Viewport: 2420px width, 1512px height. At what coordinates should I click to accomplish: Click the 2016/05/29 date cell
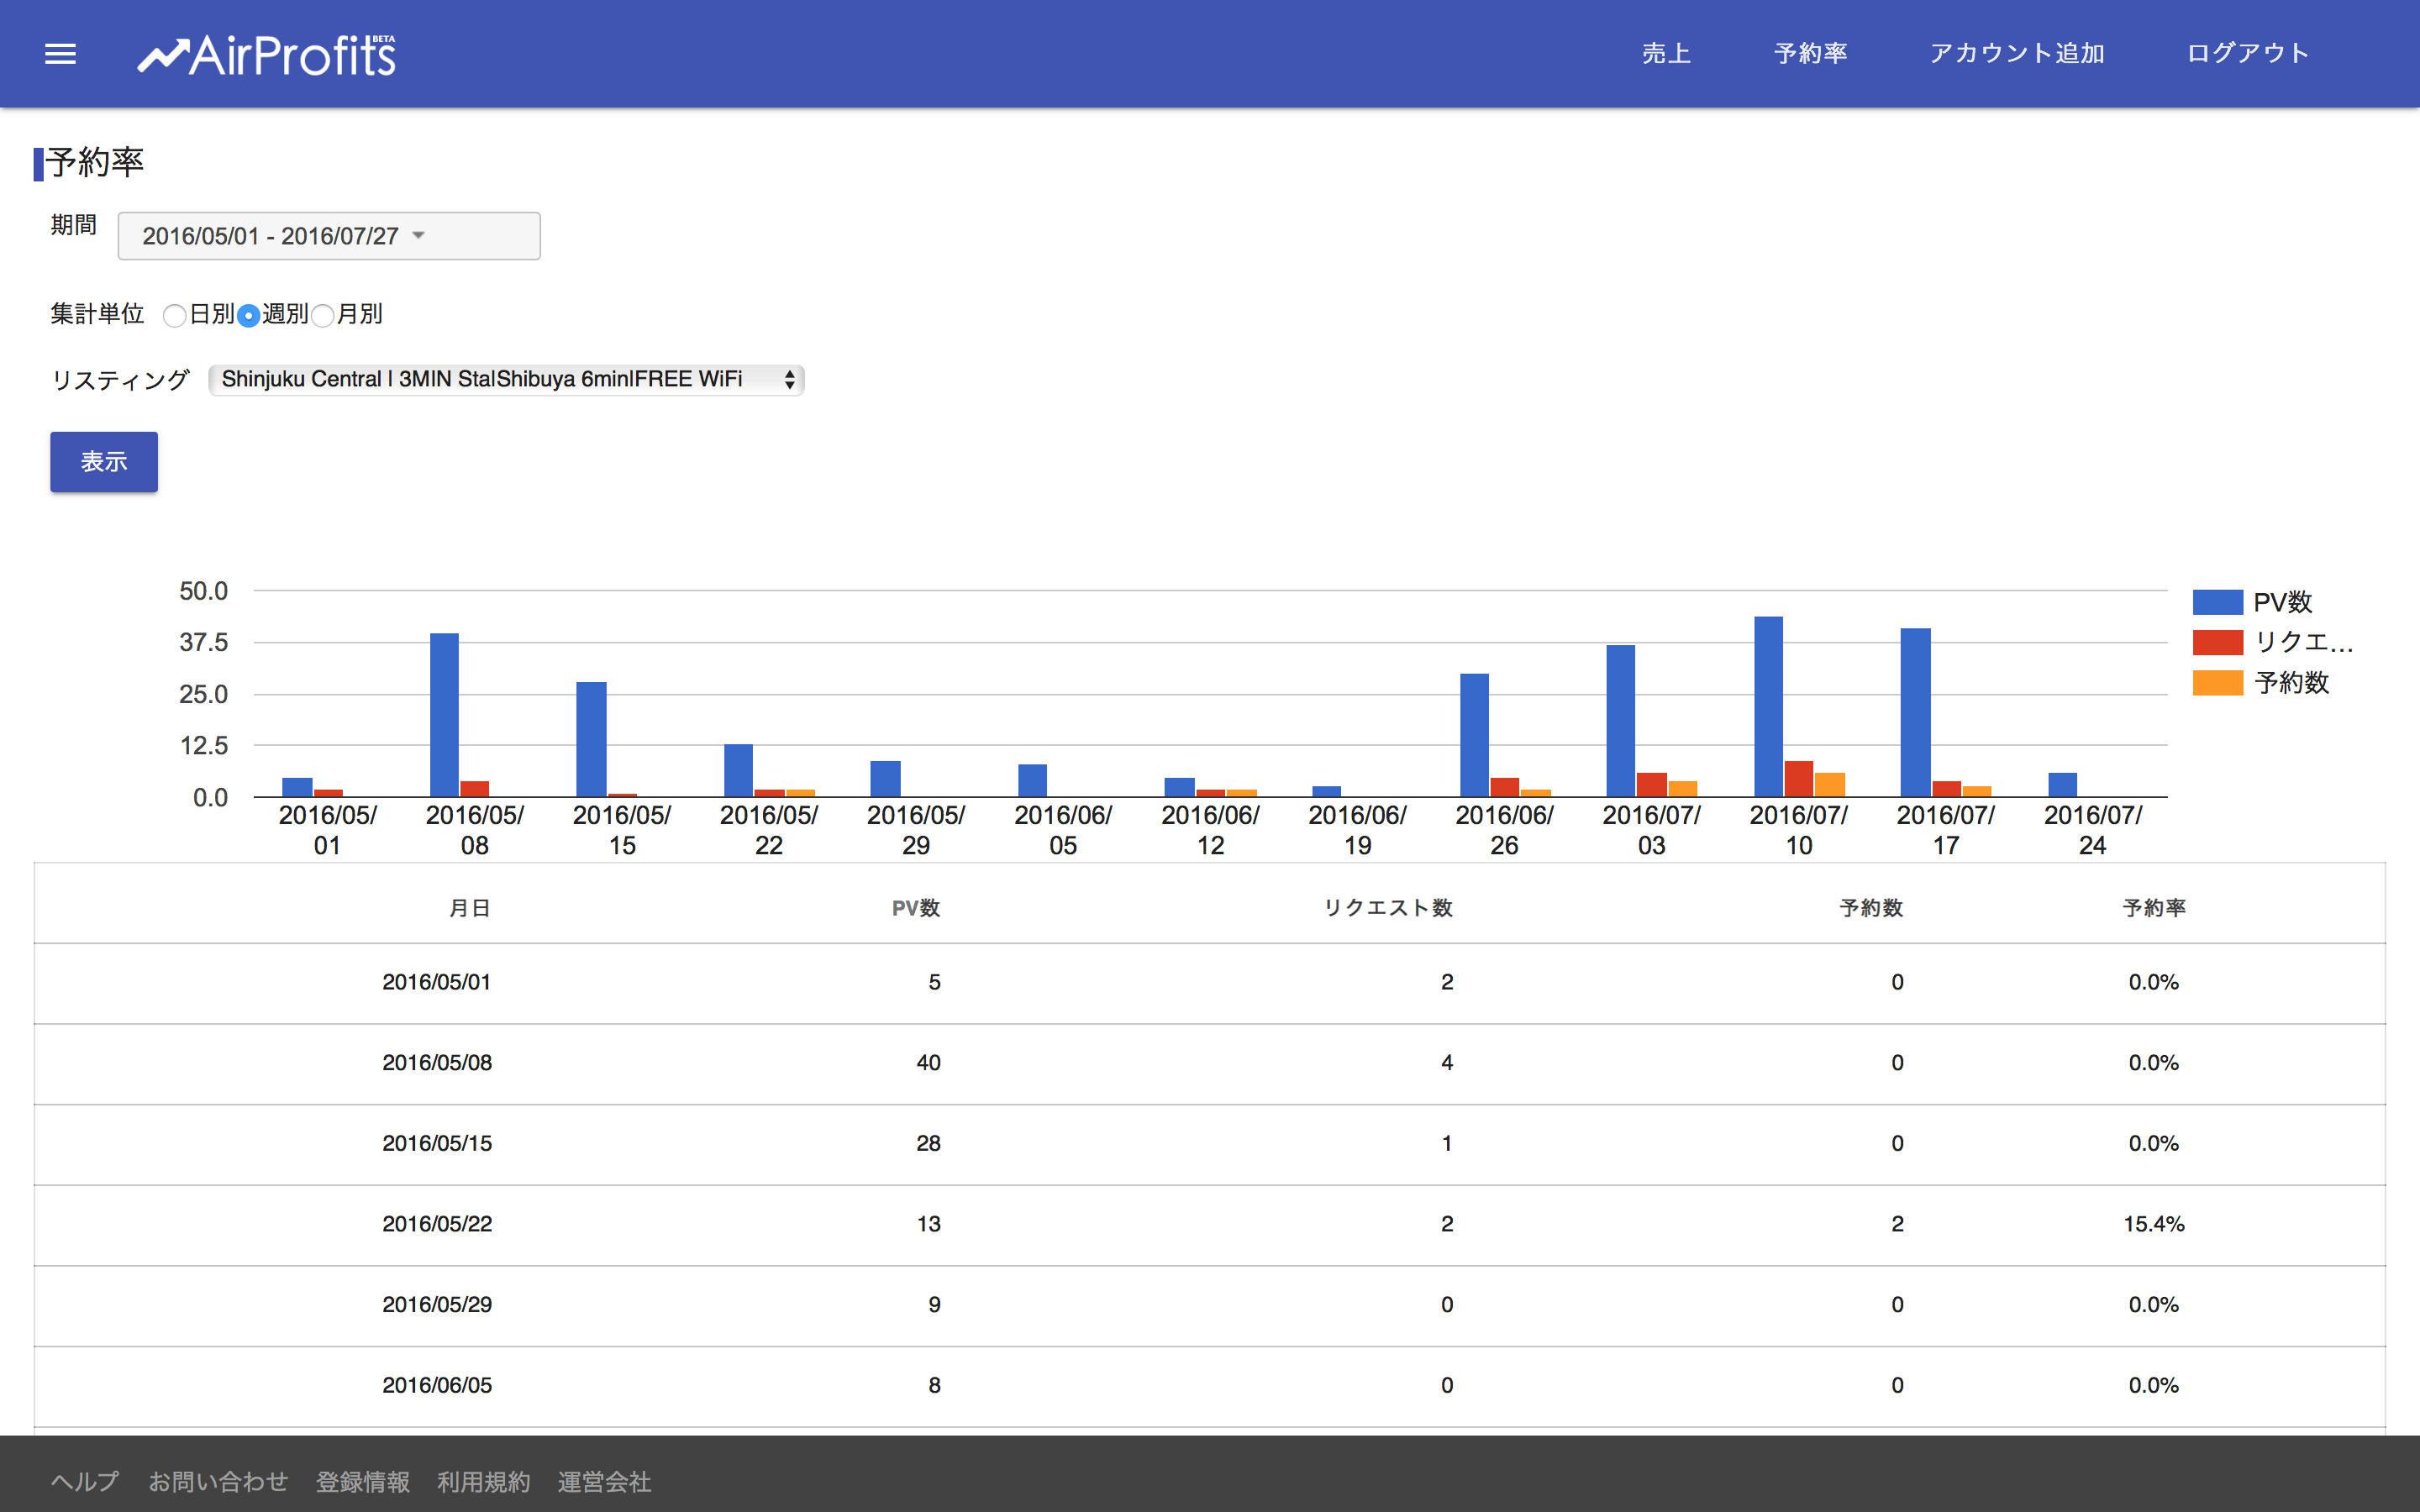click(437, 1305)
